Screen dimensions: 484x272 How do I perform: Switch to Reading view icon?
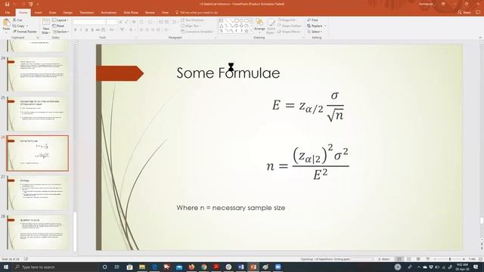point(418,259)
